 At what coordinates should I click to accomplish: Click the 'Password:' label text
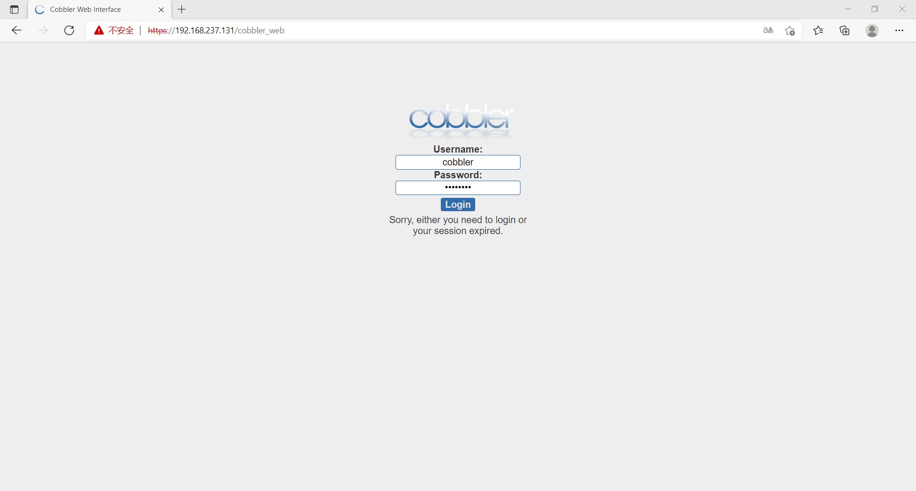coord(458,175)
